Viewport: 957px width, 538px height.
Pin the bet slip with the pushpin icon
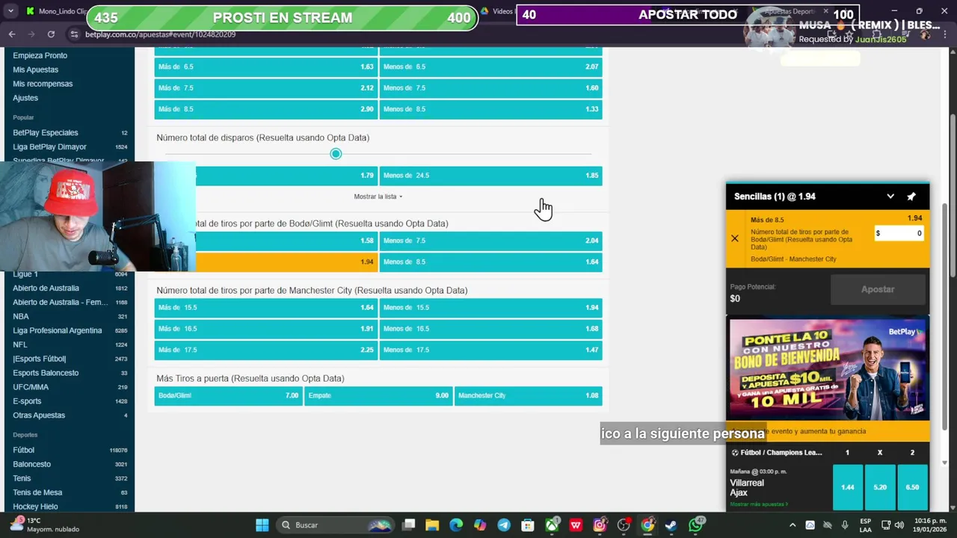pyautogui.click(x=911, y=197)
